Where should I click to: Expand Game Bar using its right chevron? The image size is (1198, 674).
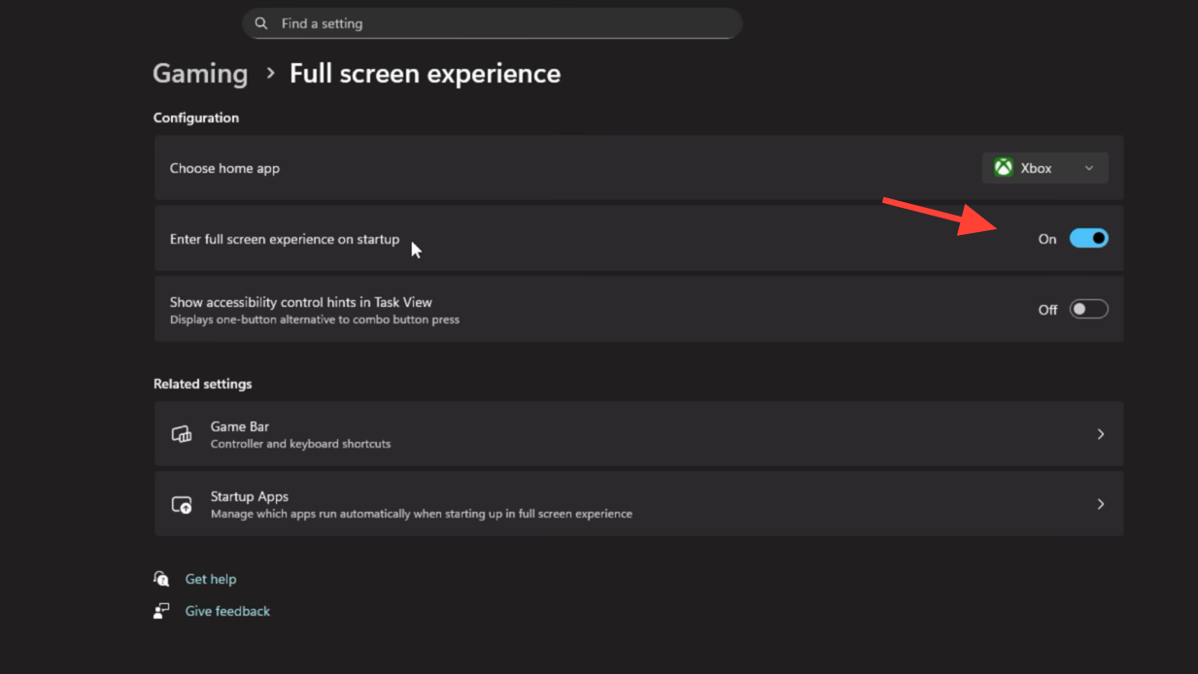[x=1100, y=434]
